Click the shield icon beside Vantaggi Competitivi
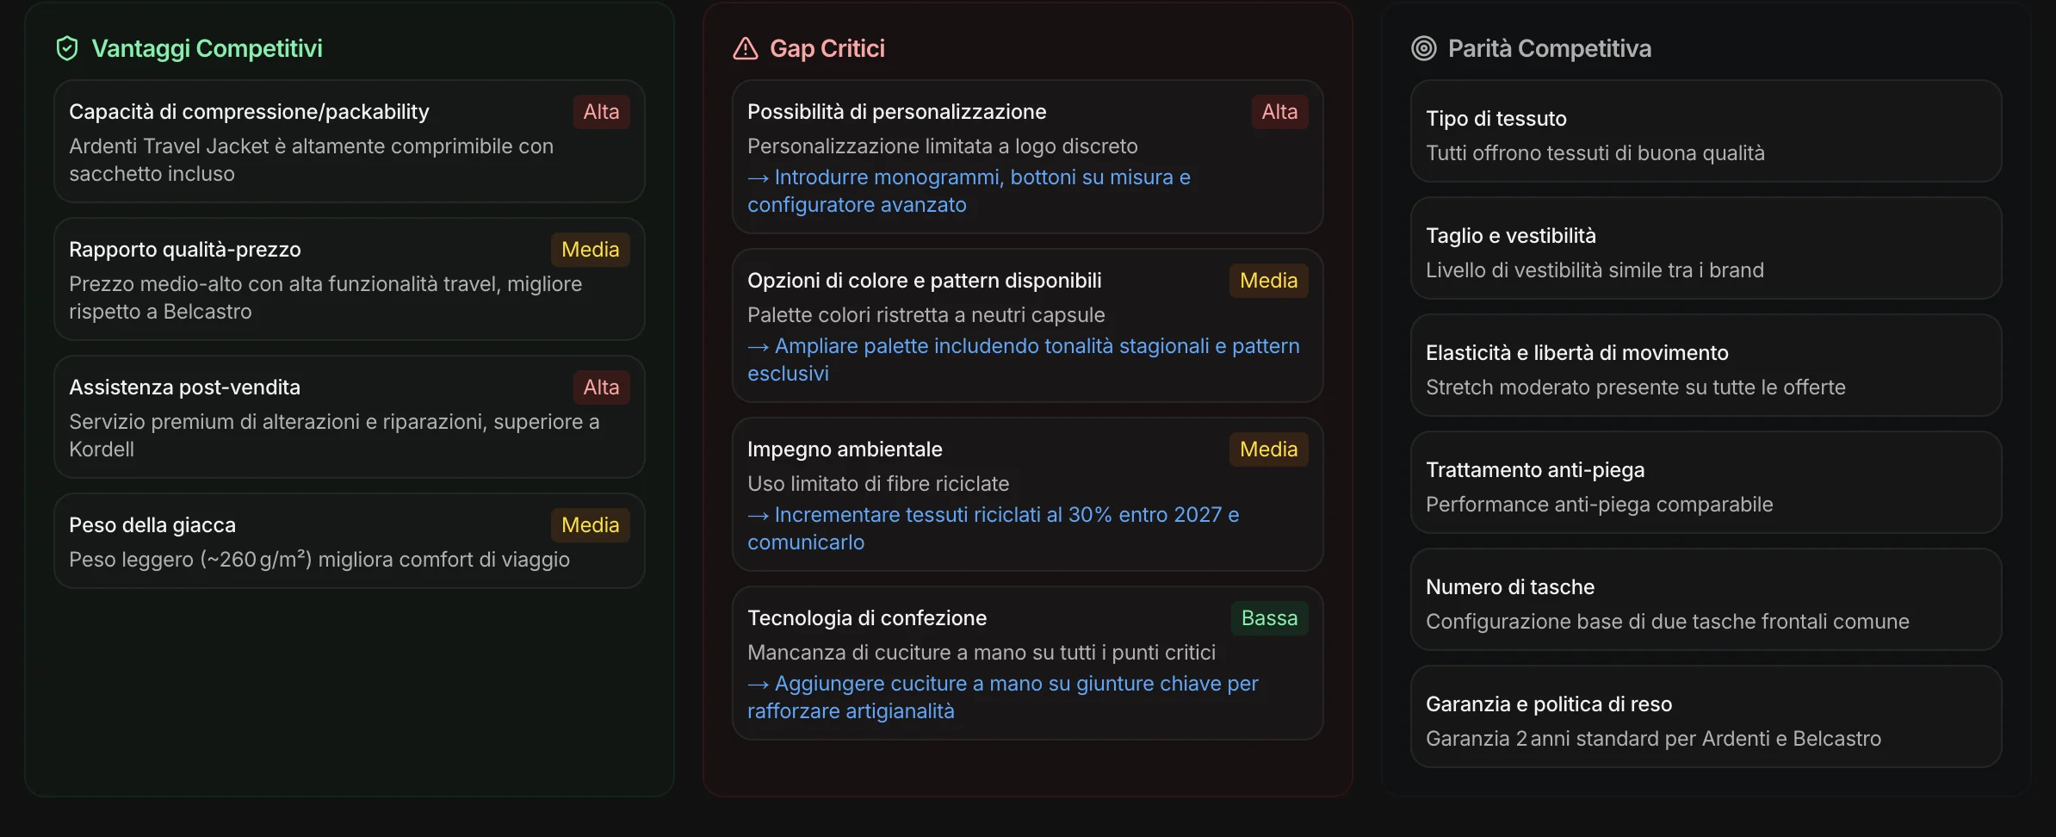This screenshot has height=837, width=2056. 67,48
